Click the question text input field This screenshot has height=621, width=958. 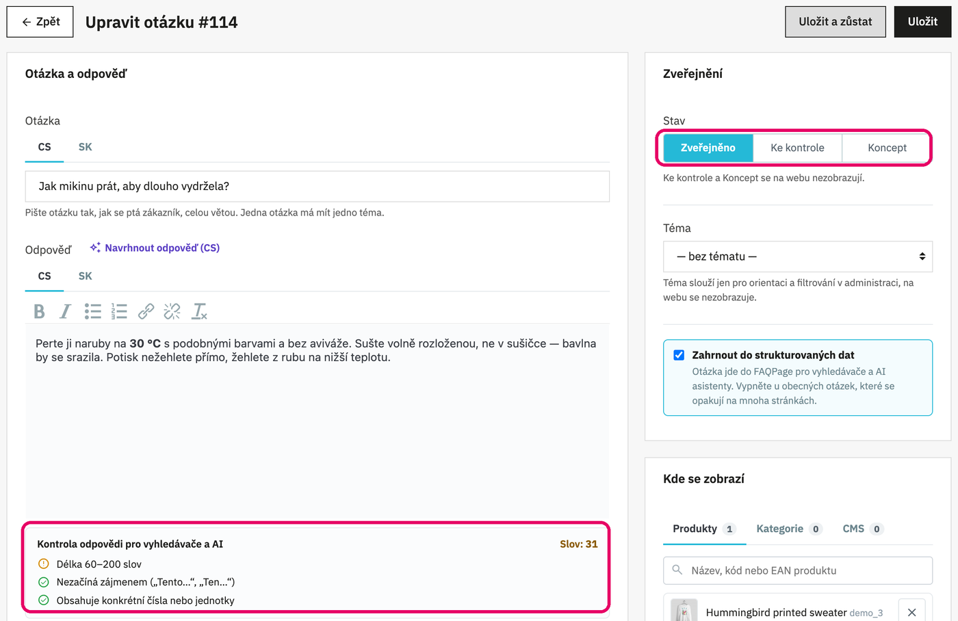pyautogui.click(x=318, y=186)
